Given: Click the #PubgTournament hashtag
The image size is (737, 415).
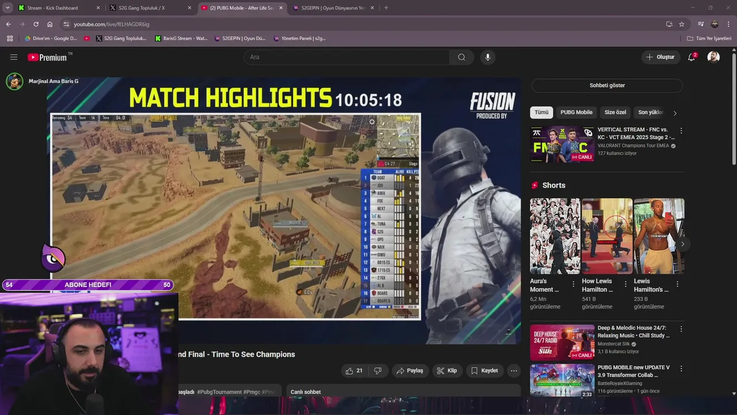Looking at the screenshot, I should click(x=219, y=392).
